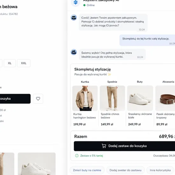Click product name 'Spodnie chinos beżowe'
The image size is (175, 175).
pyautogui.click(x=110, y=116)
